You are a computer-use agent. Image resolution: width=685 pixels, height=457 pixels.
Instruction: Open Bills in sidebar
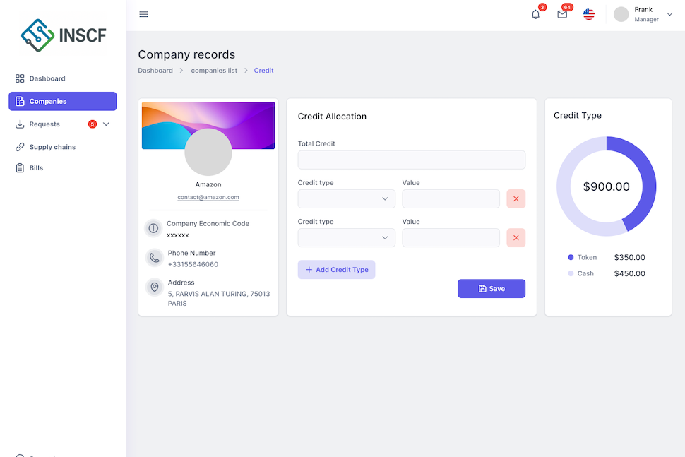pos(36,168)
